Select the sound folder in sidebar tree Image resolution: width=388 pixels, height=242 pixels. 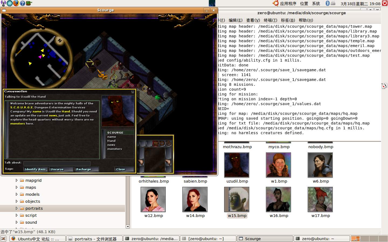tap(31, 222)
